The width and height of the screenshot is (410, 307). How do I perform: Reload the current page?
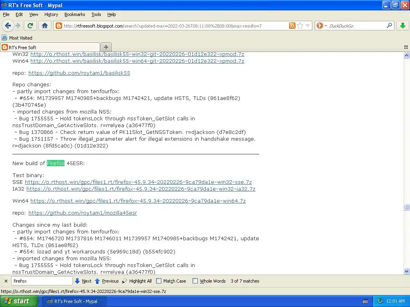click(30, 26)
